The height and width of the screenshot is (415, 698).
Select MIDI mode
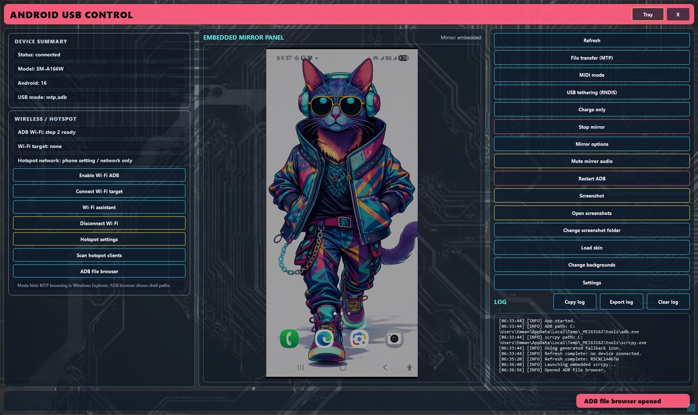(x=592, y=75)
